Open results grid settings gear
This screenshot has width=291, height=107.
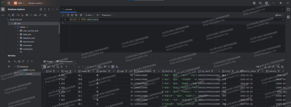[x=282, y=67]
